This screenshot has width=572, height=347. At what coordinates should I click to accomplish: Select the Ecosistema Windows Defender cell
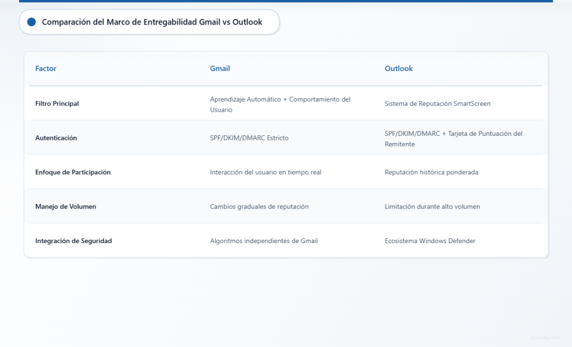click(x=430, y=241)
